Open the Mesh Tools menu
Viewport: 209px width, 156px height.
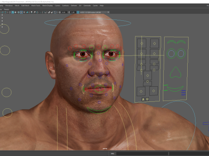click(x=36, y=6)
